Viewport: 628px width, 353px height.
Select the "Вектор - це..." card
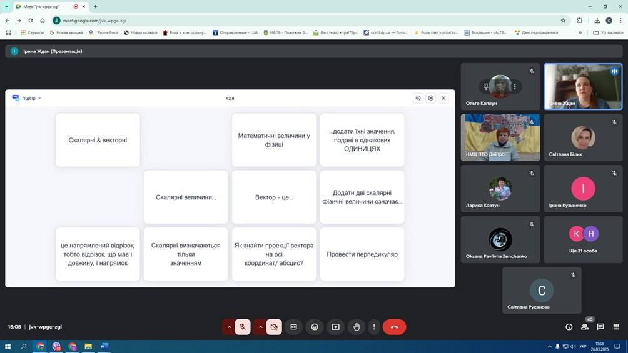(x=274, y=197)
